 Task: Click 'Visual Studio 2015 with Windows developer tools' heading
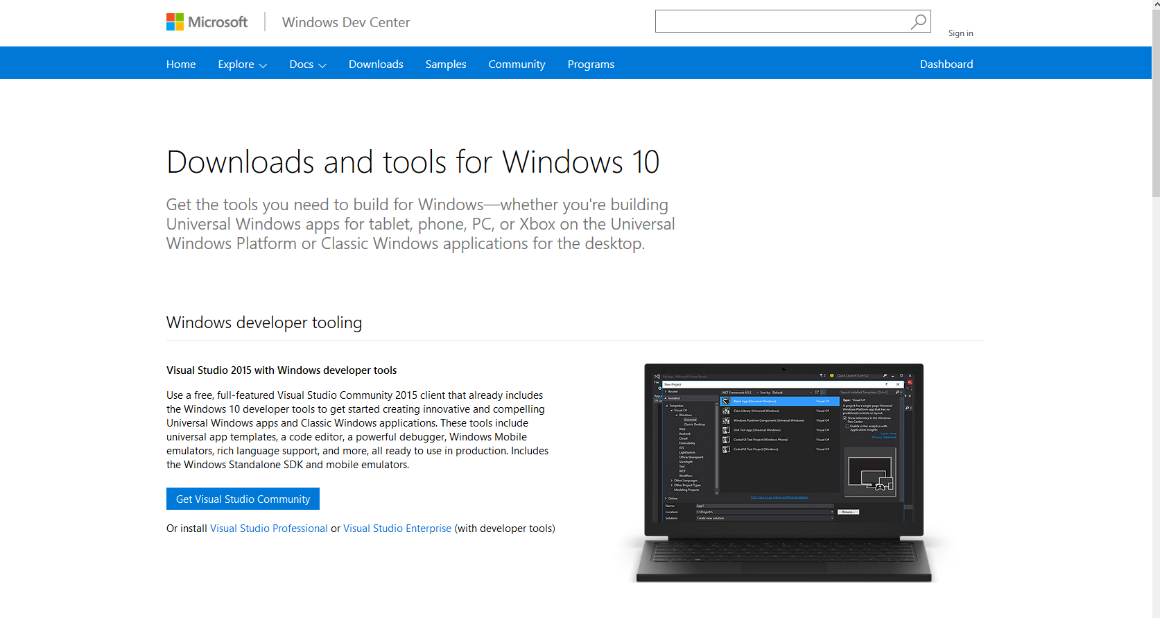[x=282, y=370]
